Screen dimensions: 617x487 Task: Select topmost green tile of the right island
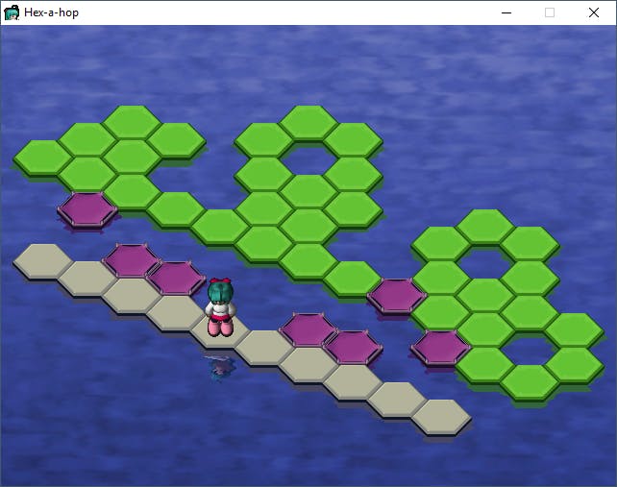click(485, 226)
